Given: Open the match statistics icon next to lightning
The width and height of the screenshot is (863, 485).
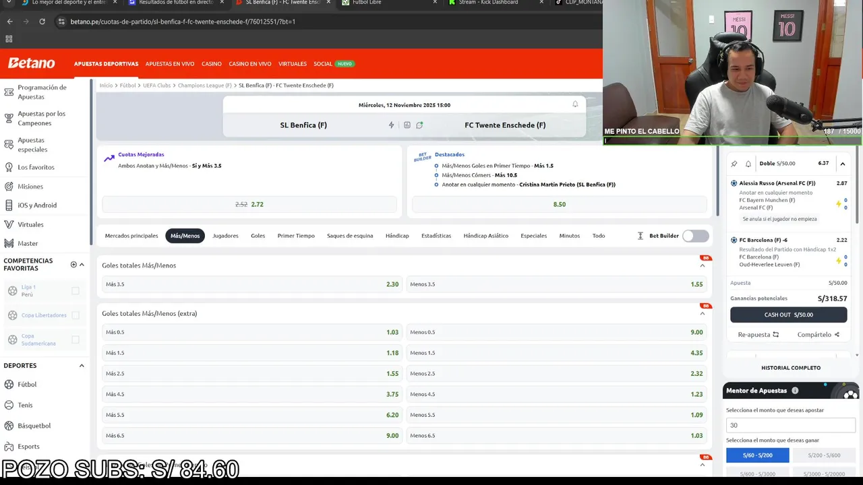Looking at the screenshot, I should (407, 125).
